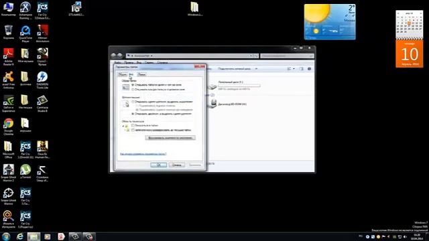Launch Google Chrome from desktop
Image resolution: width=429 pixels, height=241 pixels.
click(x=8, y=127)
